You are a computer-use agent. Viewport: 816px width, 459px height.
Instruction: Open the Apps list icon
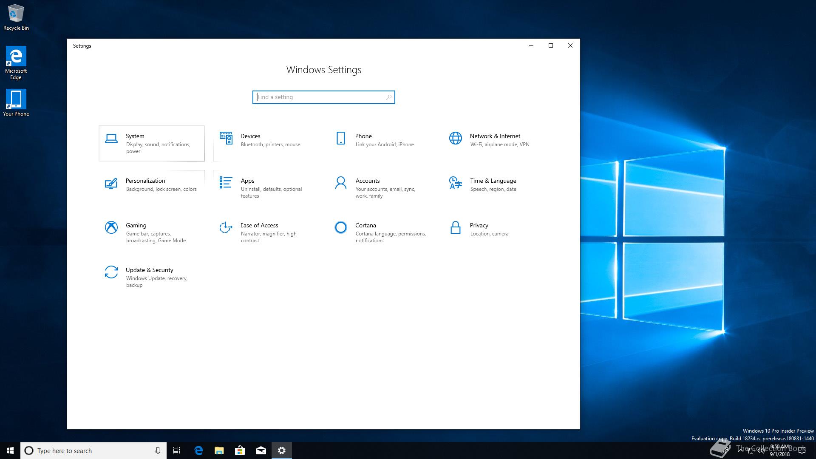click(226, 183)
